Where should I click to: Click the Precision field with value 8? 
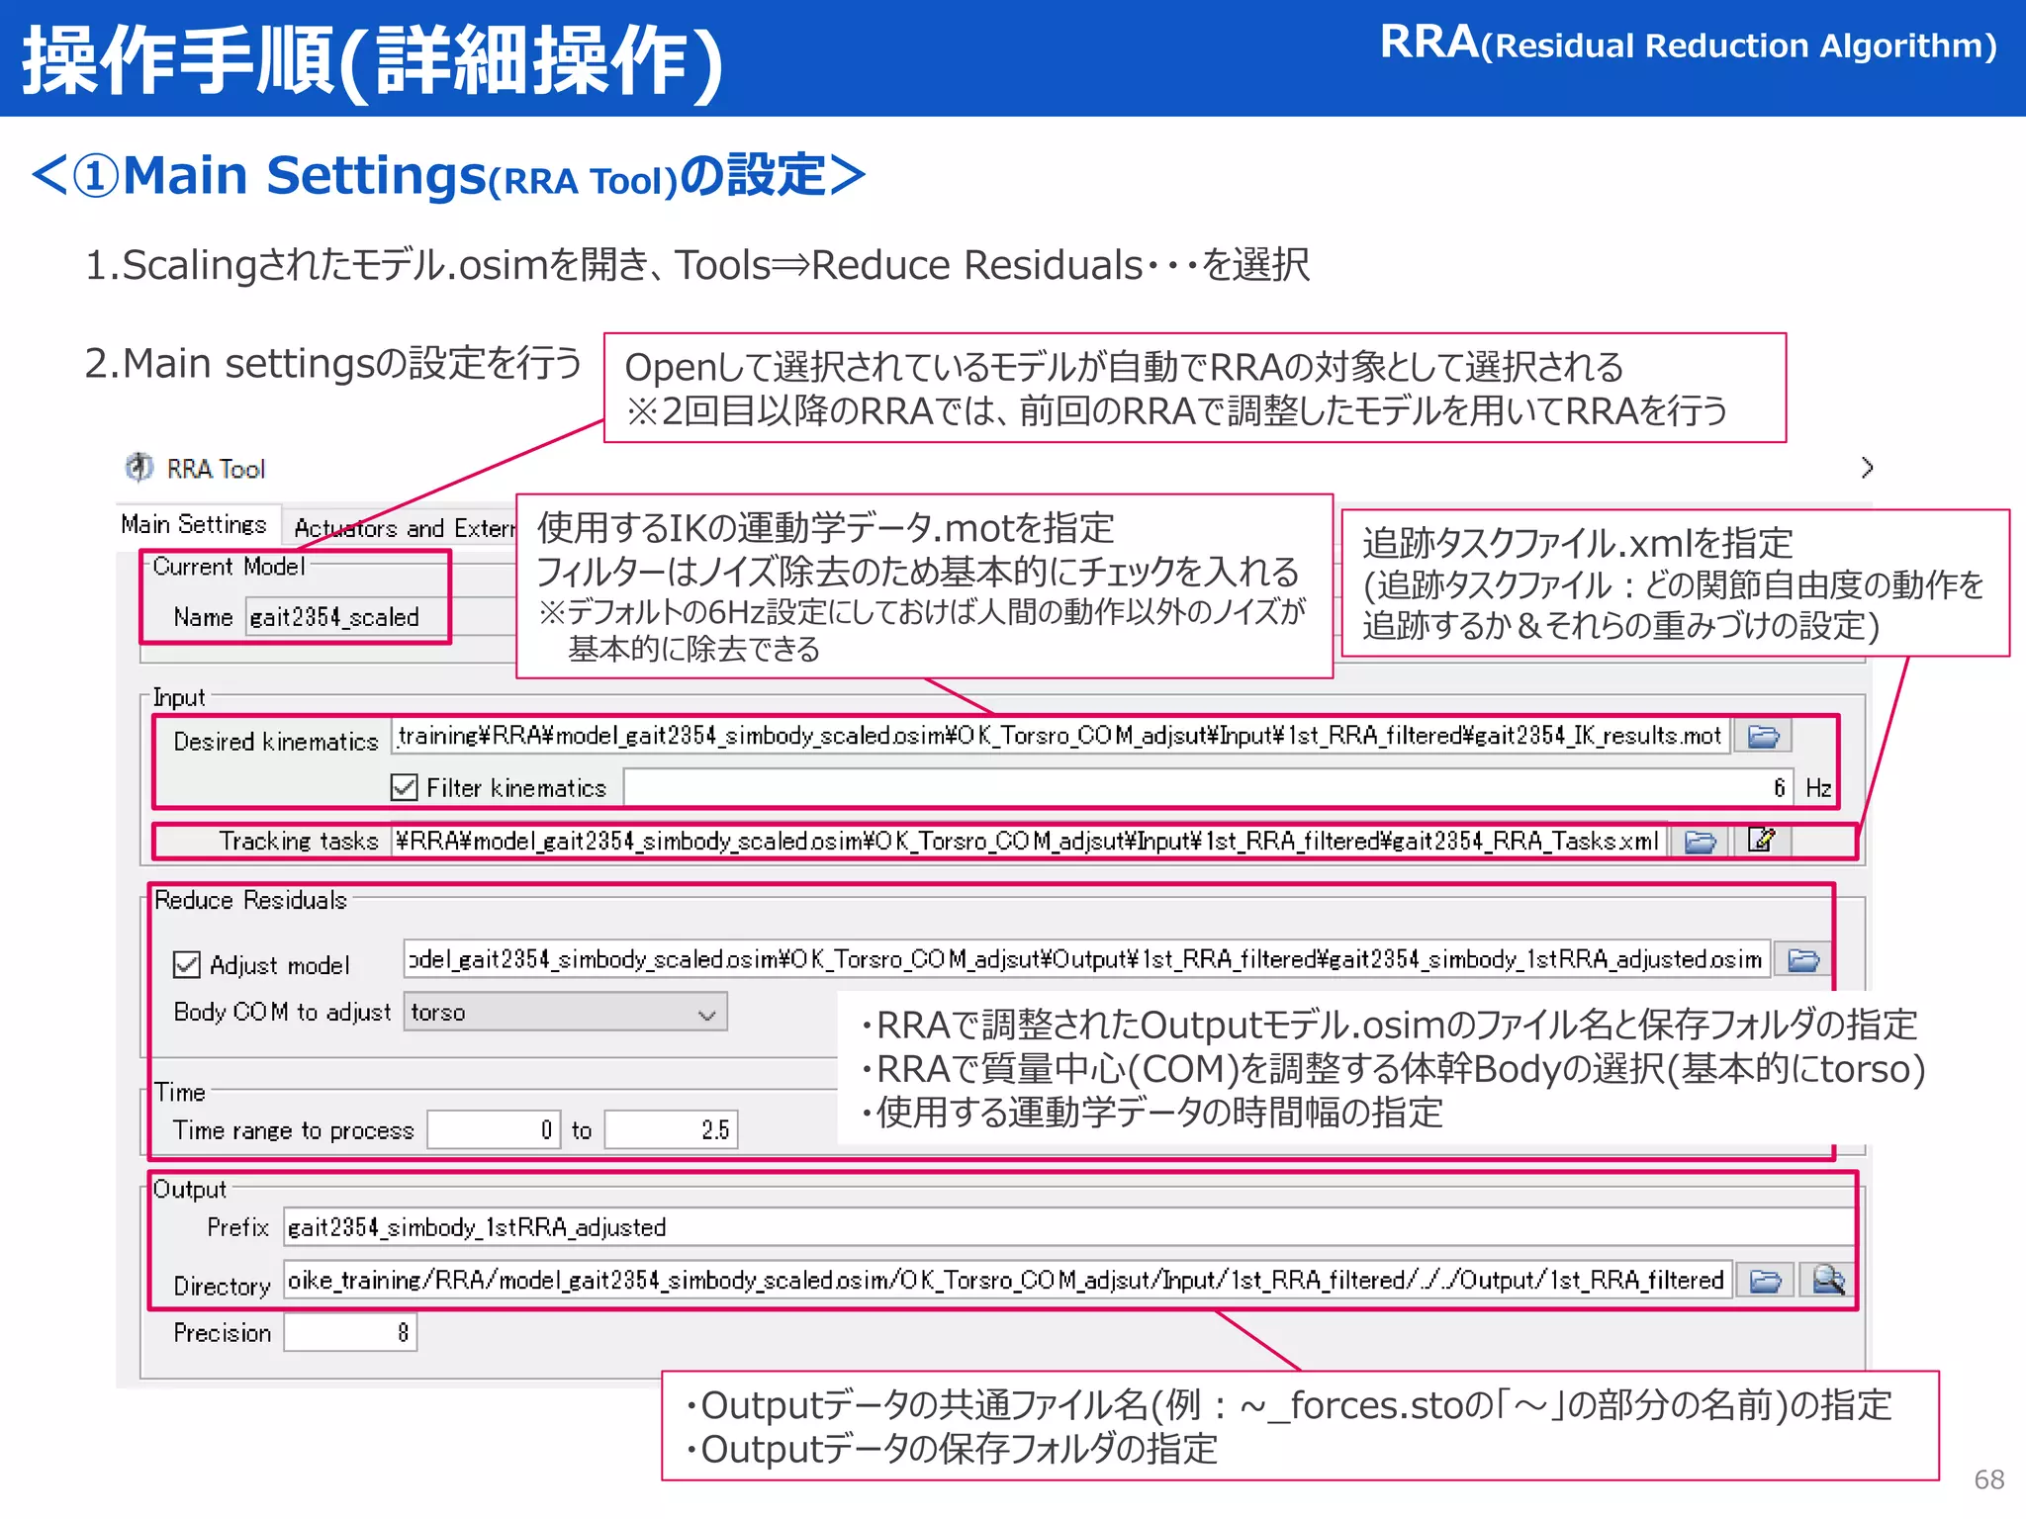(x=350, y=1333)
